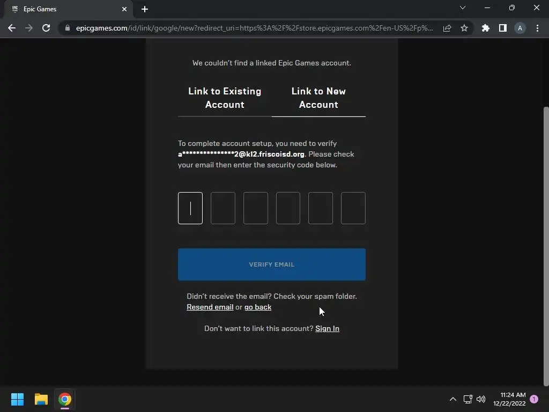Focus the sixth security code box
The height and width of the screenshot is (412, 549).
click(x=353, y=208)
